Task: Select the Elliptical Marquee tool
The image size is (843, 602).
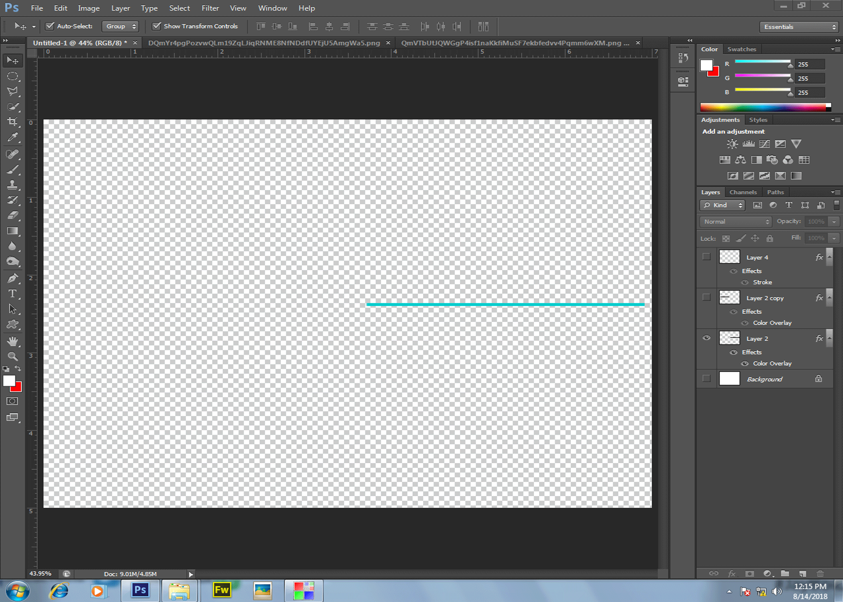Action: coord(12,76)
